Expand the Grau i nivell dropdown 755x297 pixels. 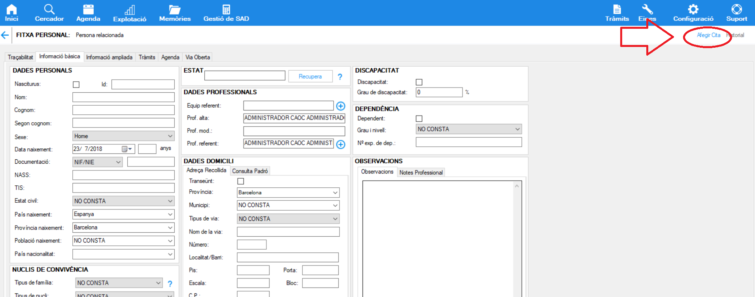[x=517, y=129]
